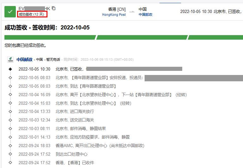Click the marker for the 2022-10-01 14:13 disinfection event

[10, 137]
